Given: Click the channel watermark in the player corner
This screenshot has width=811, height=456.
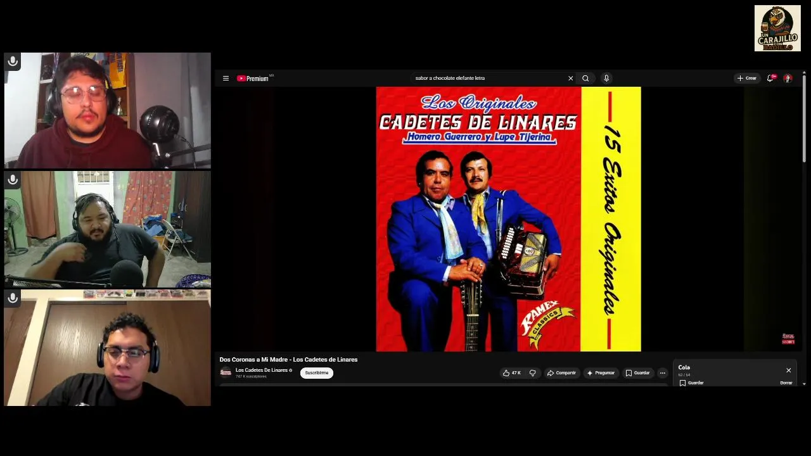Looking at the screenshot, I should 788,339.
